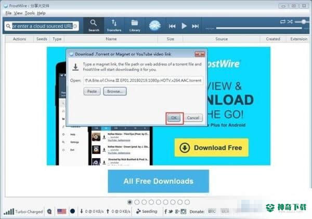
Task: Sort results by Source column
Action: [222, 39]
